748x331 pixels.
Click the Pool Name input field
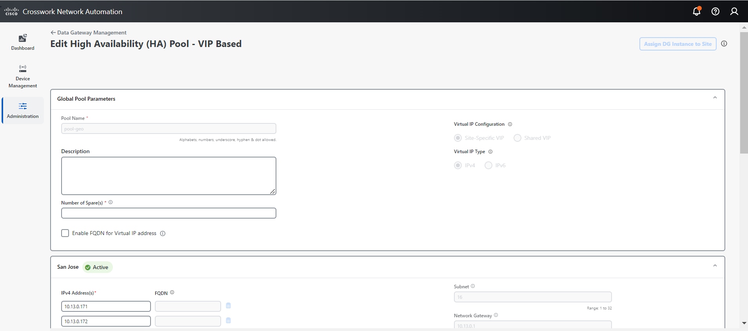click(x=169, y=128)
